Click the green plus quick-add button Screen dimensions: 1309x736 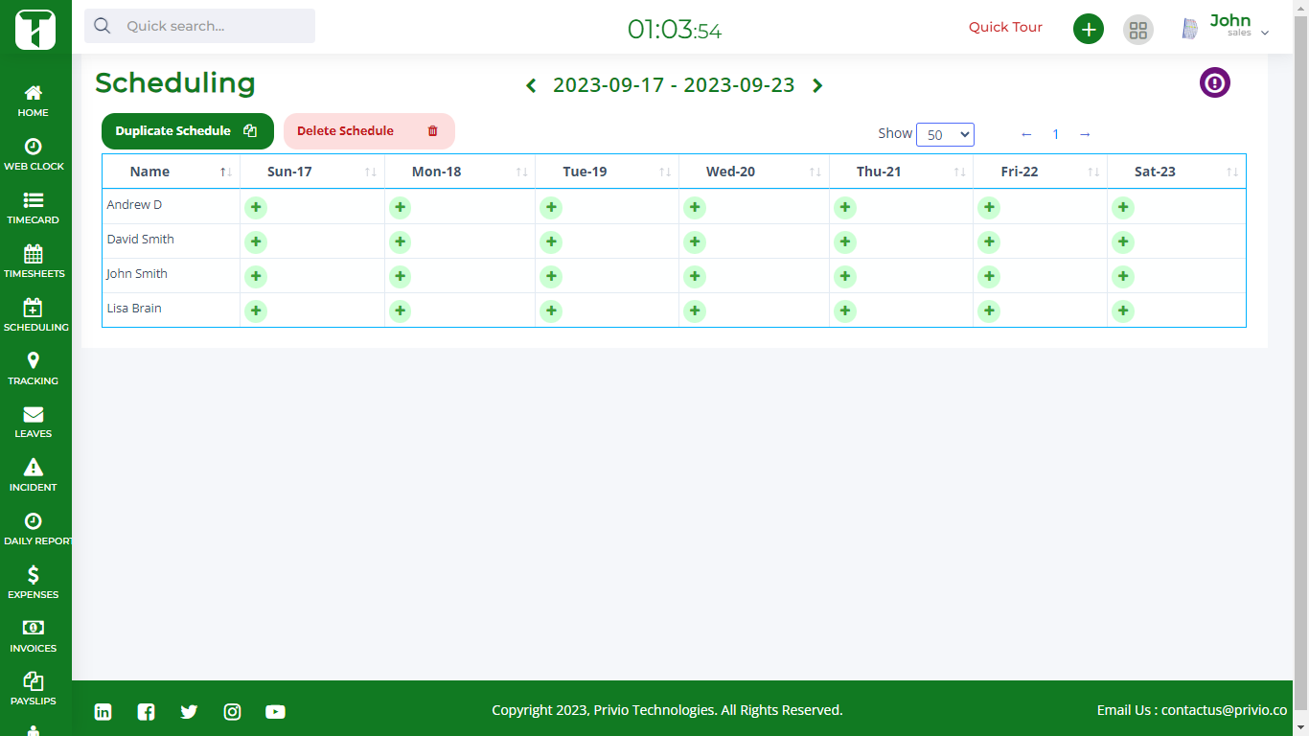[1089, 29]
